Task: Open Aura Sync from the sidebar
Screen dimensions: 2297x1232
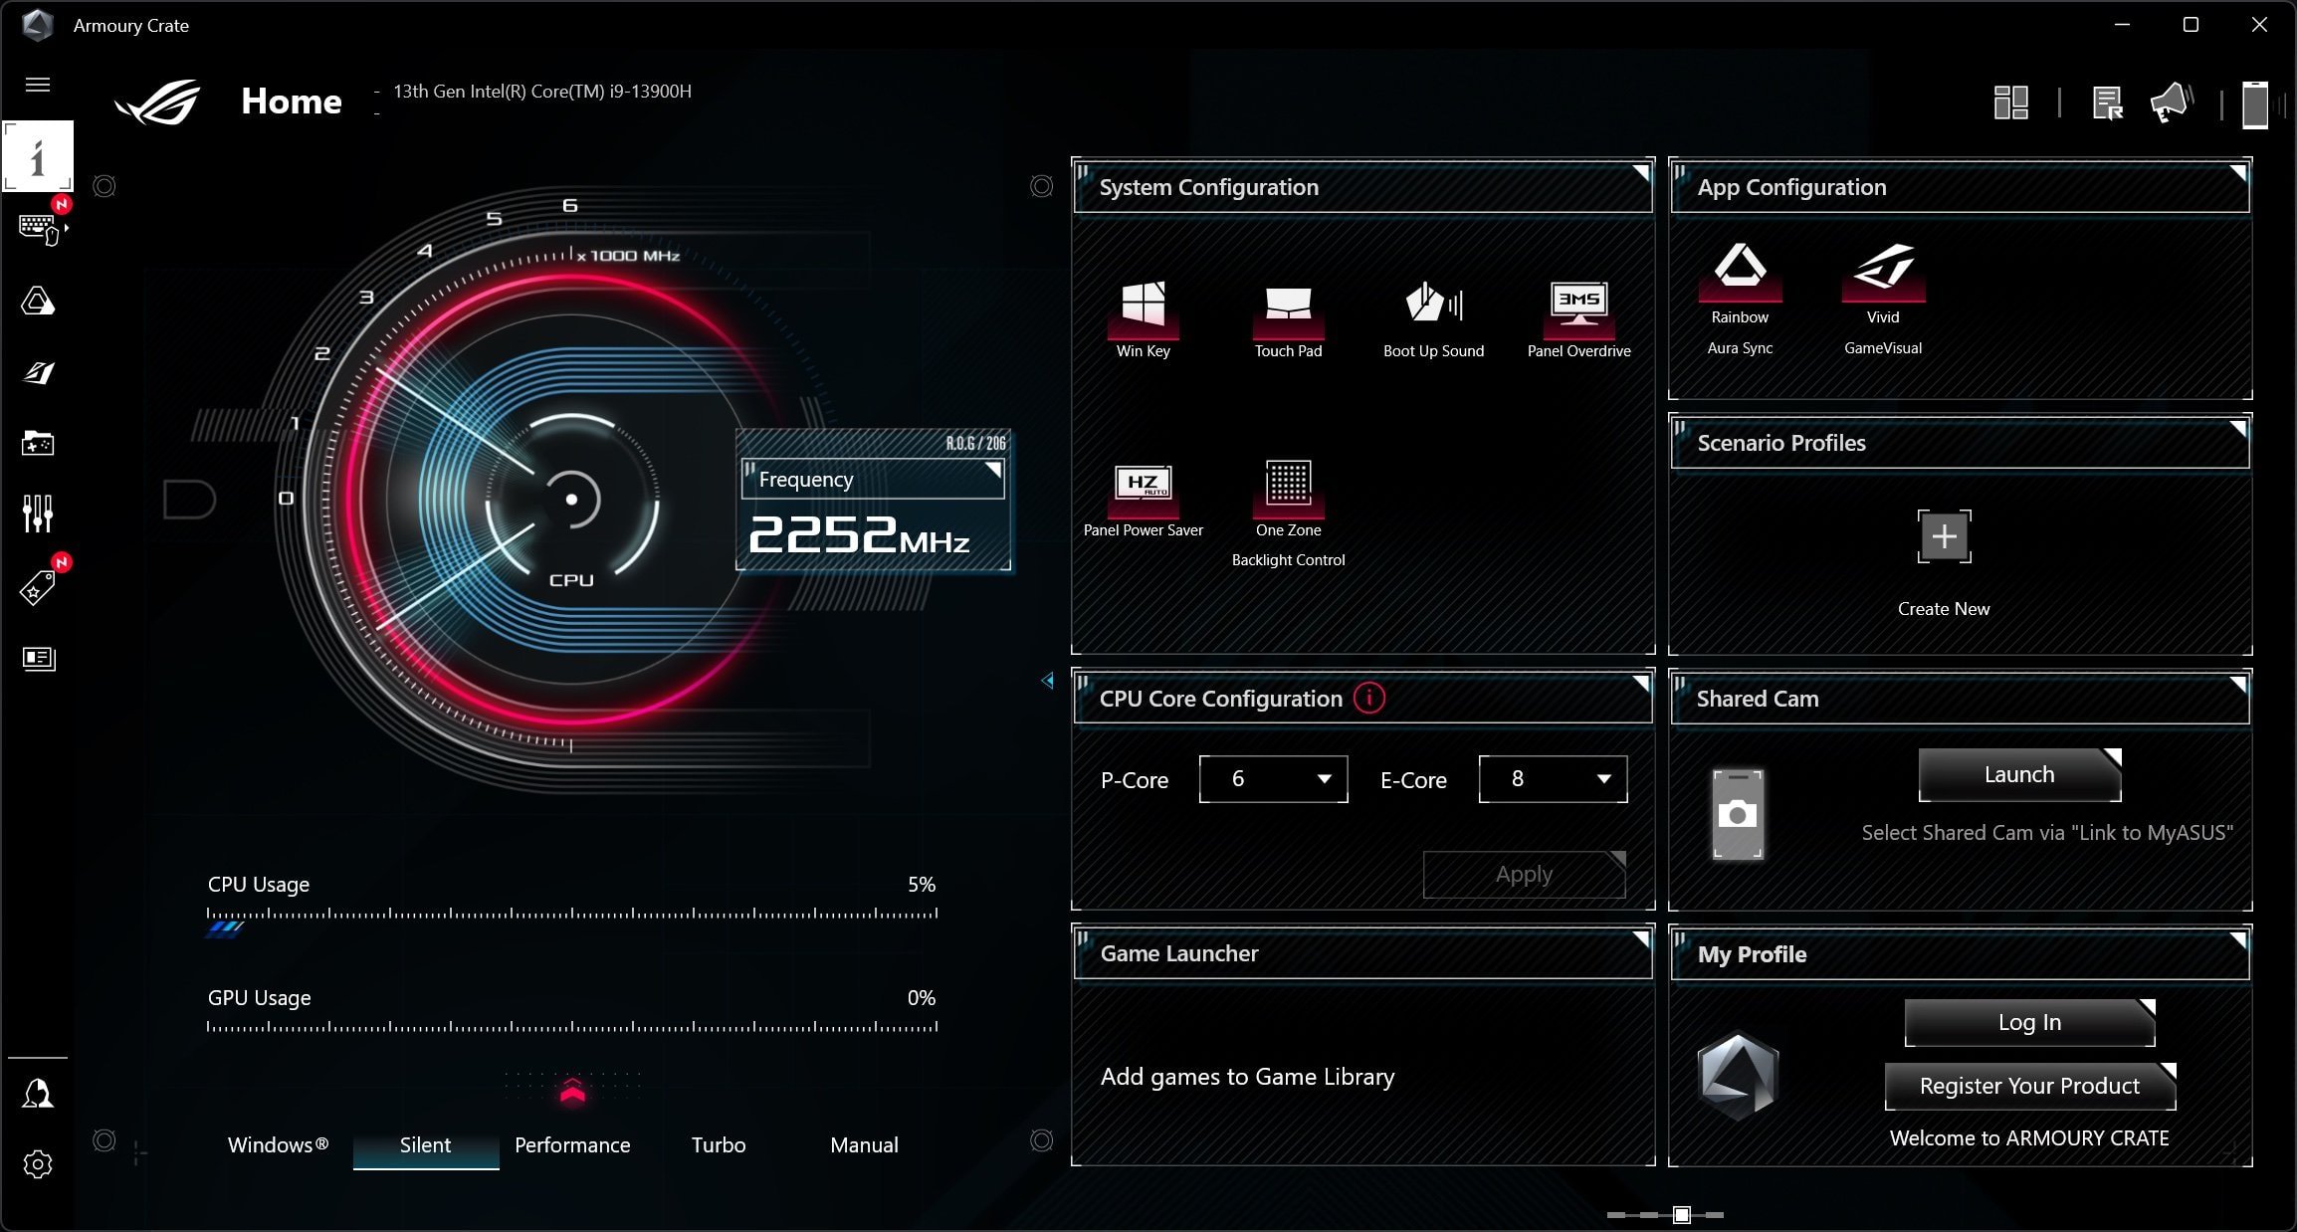Action: pyautogui.click(x=38, y=301)
